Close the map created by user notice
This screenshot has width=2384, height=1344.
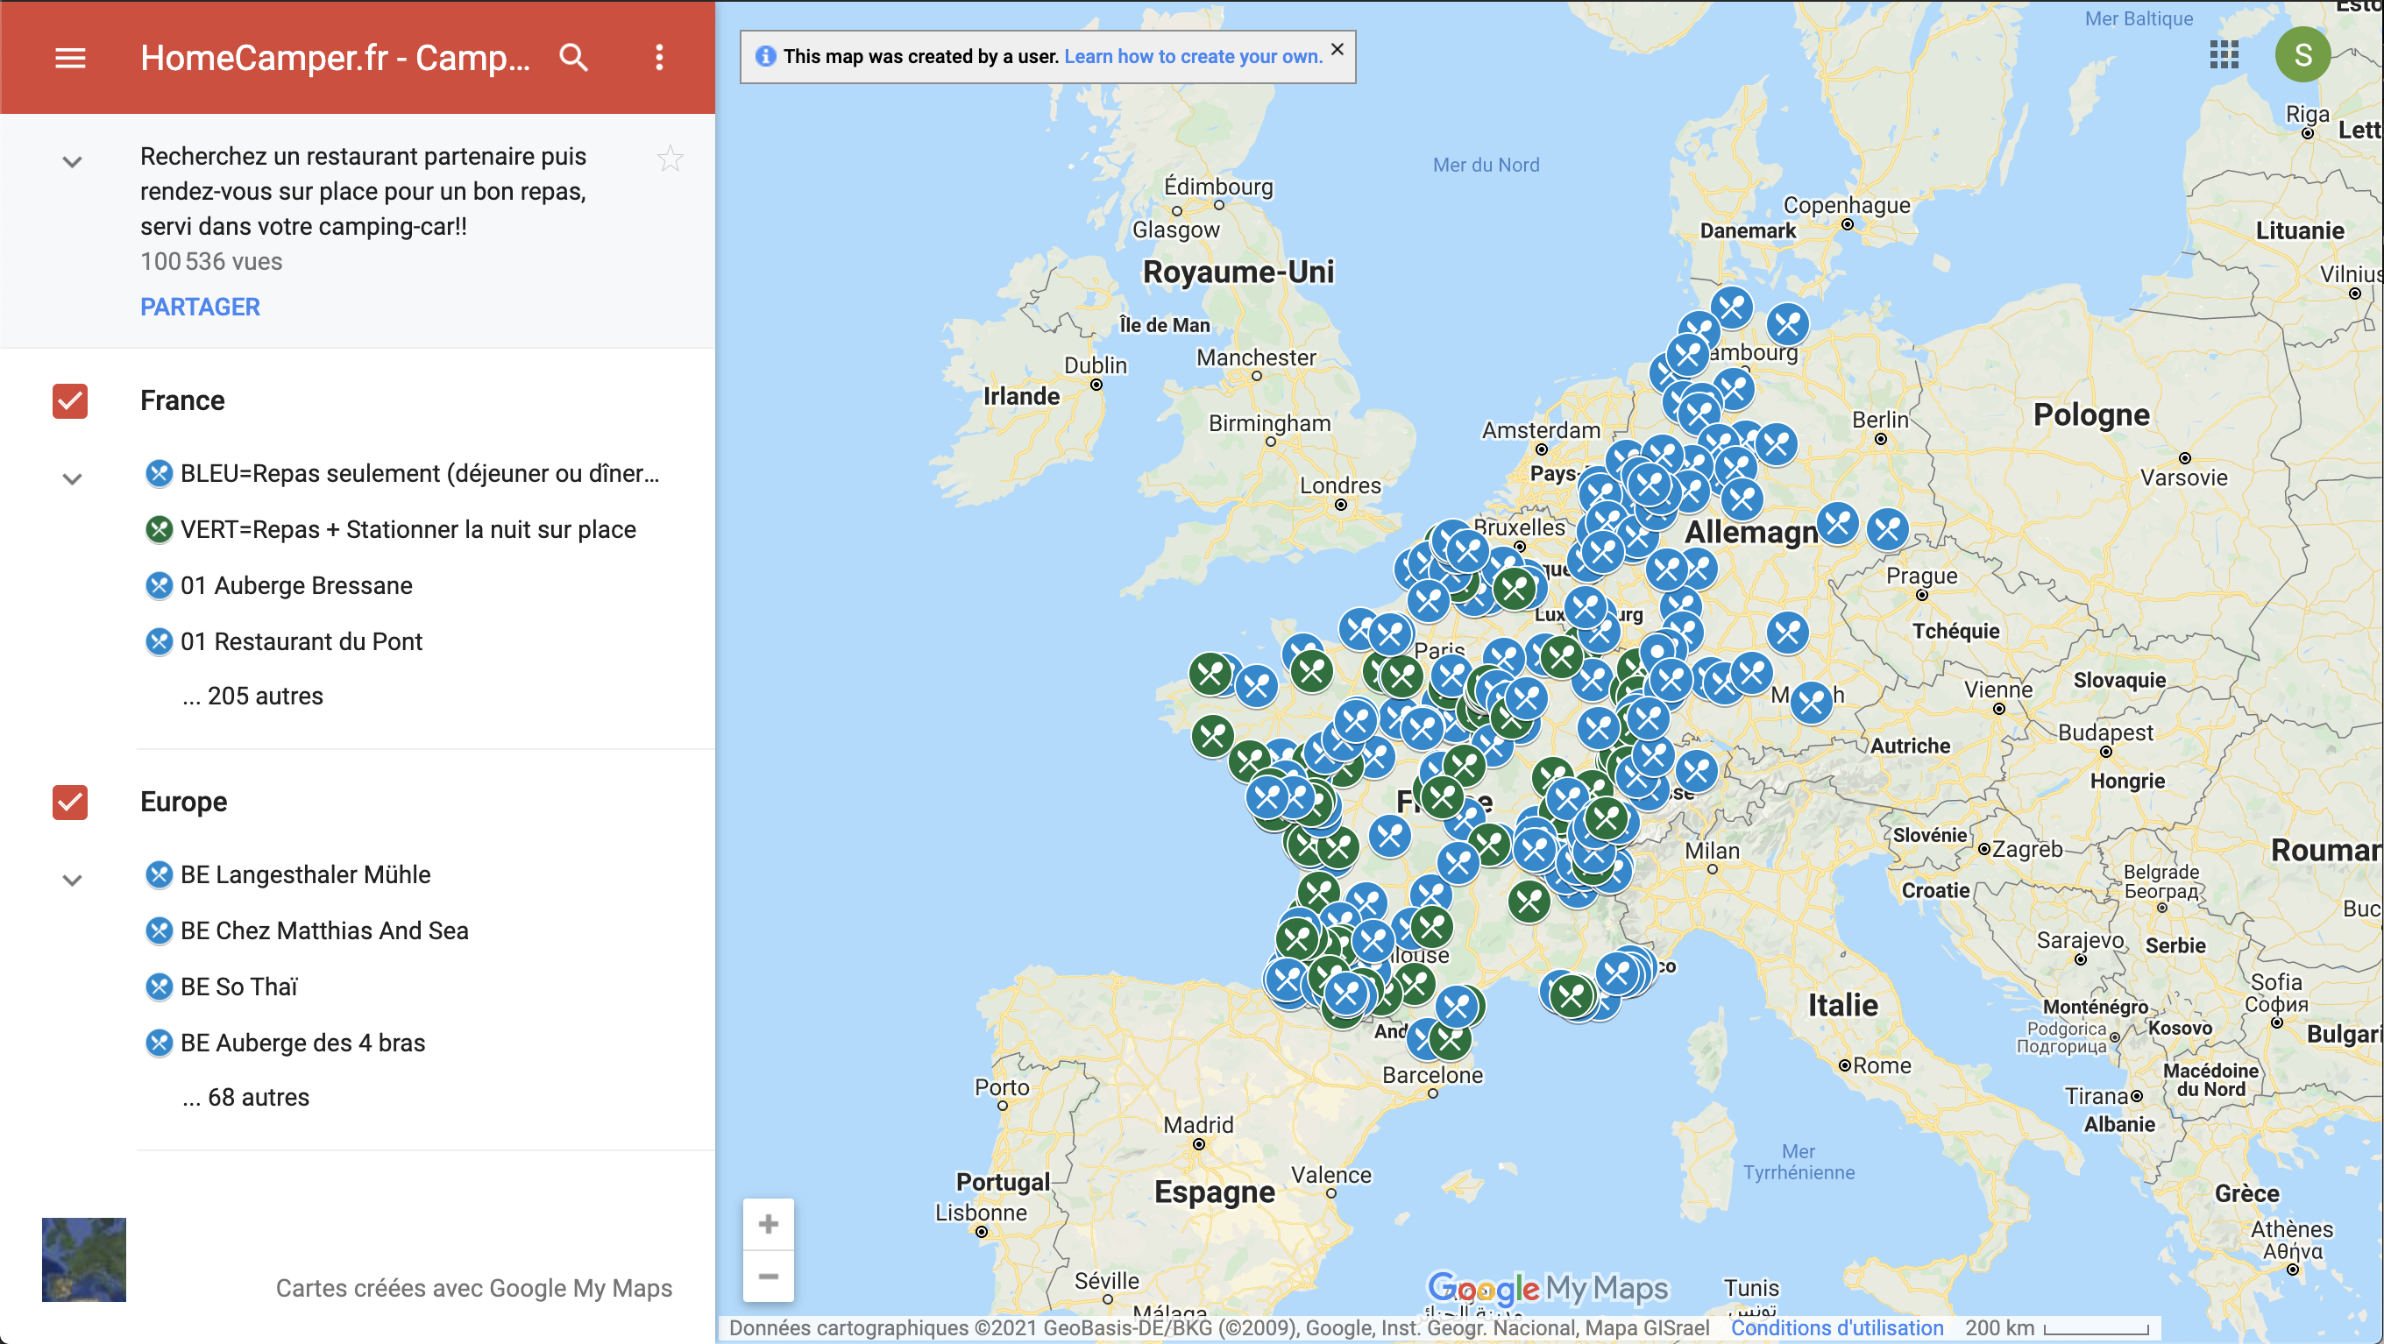click(x=1337, y=49)
